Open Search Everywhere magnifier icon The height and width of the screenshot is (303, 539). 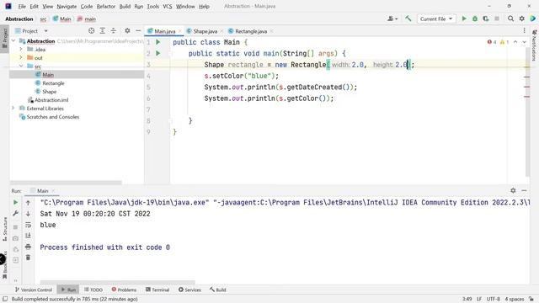(x=511, y=19)
